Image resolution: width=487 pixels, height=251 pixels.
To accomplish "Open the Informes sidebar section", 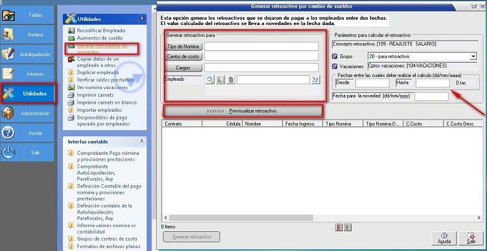I will 27,74.
